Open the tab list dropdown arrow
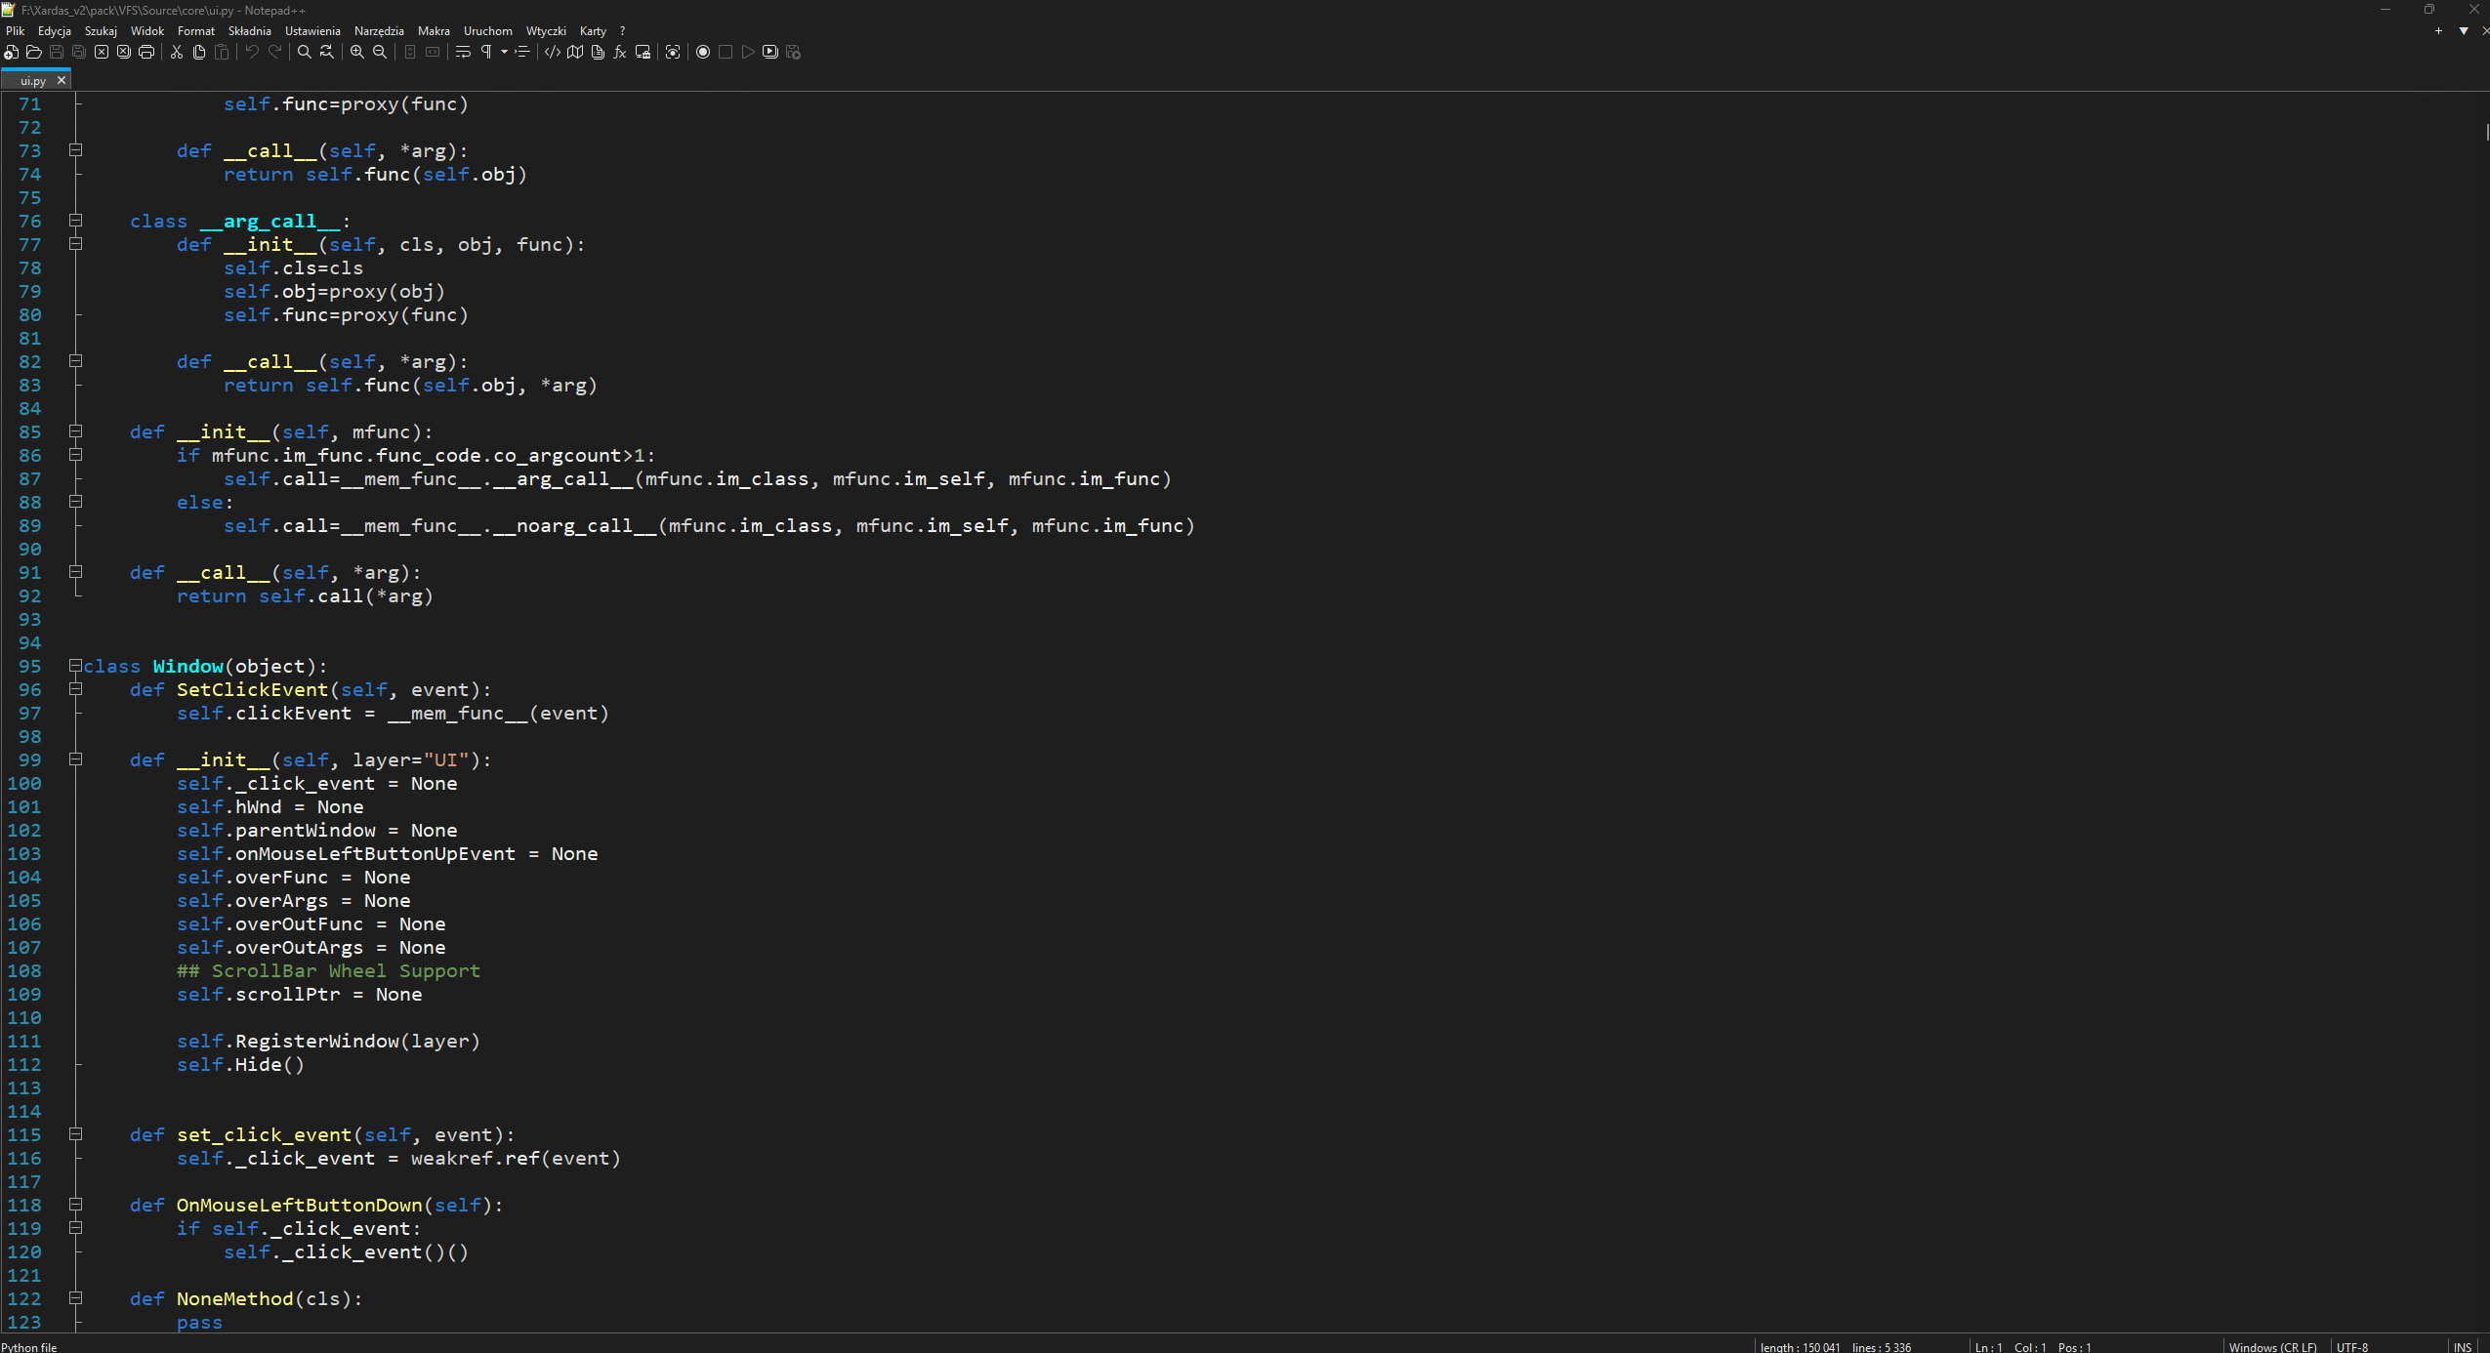The width and height of the screenshot is (2490, 1353). tap(2464, 30)
